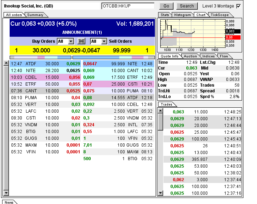Click the order book scrollbar up arrow
Screen dimensions: 257x204
[x=6, y=63]
